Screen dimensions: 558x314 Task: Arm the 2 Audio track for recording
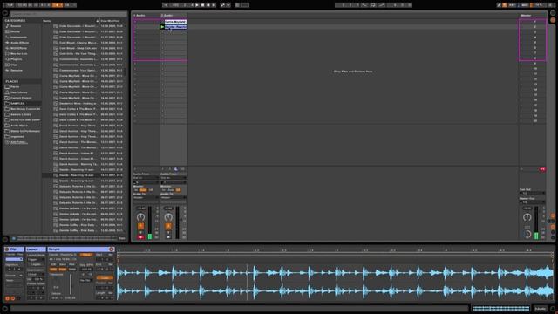tap(168, 237)
